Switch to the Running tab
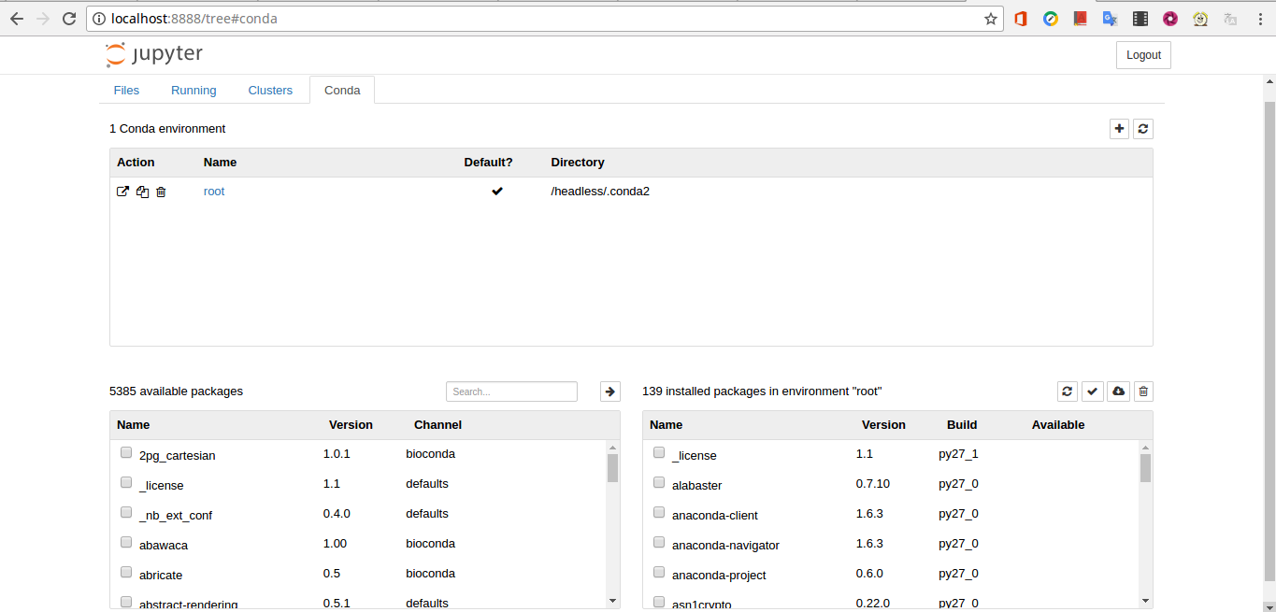The height and width of the screenshot is (612, 1276). (x=194, y=91)
